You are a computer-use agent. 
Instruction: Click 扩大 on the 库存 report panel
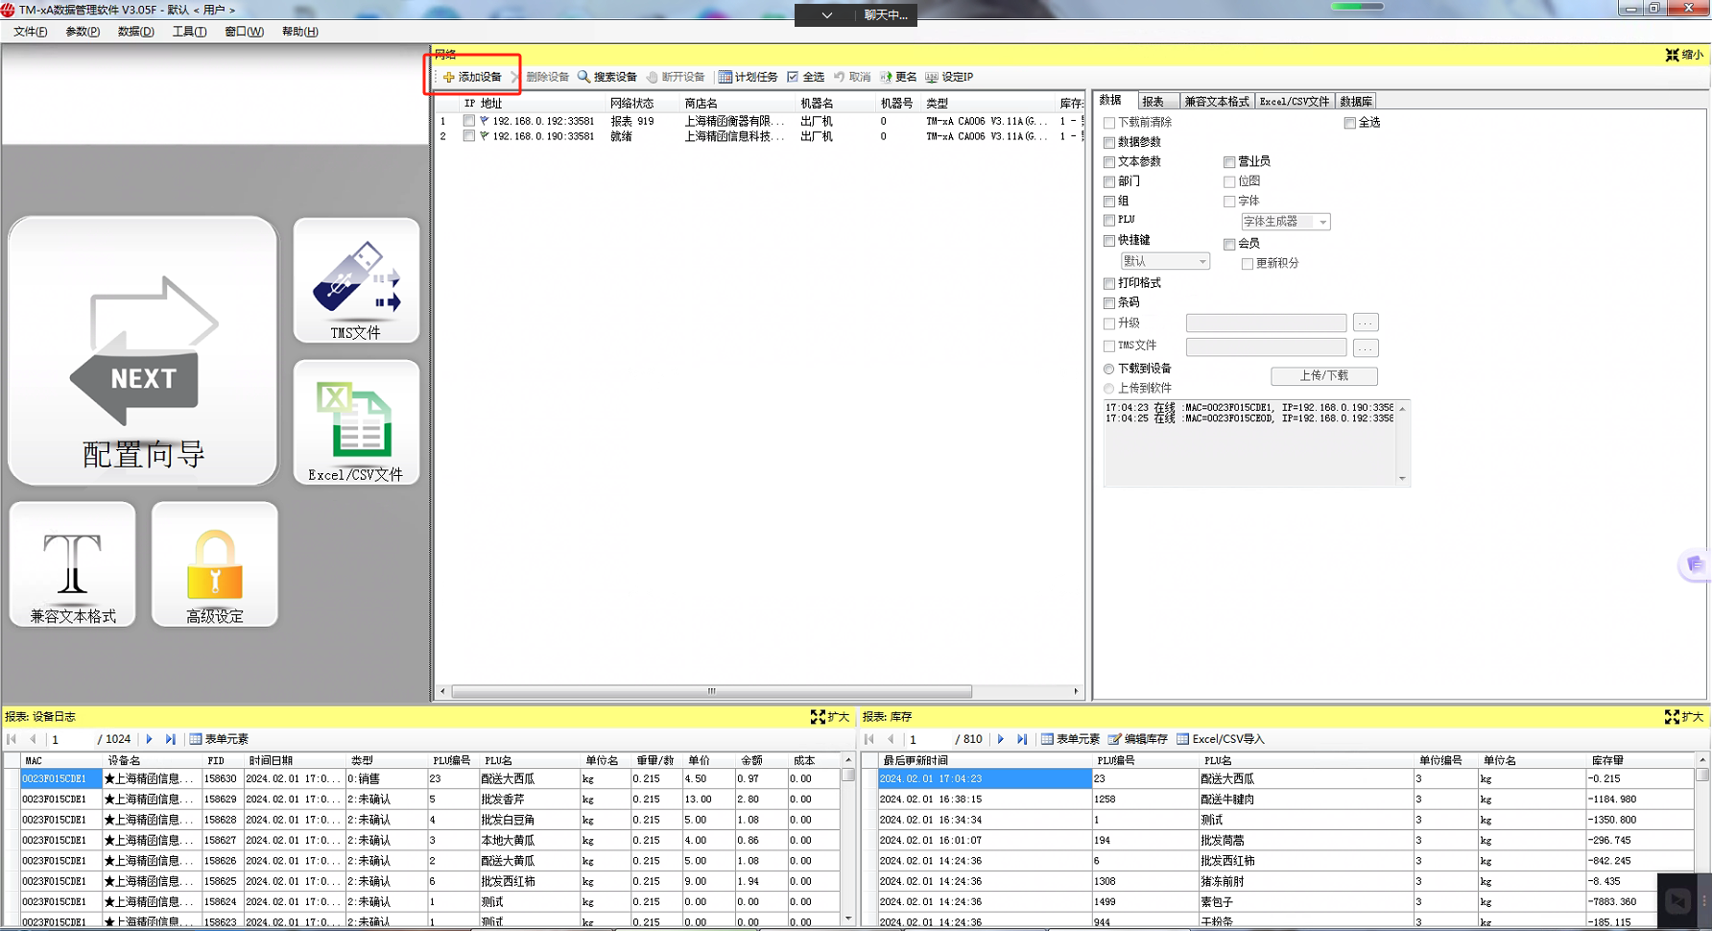1684,717
